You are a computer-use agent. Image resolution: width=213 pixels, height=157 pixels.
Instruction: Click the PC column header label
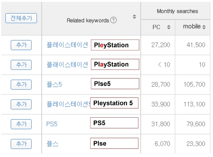pyautogui.click(x=156, y=27)
